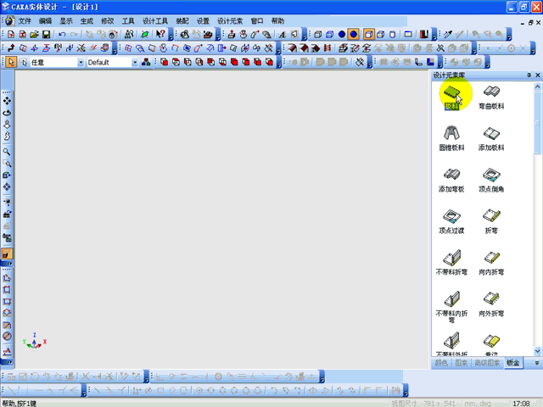Click the clock showing 17:08

point(521,404)
